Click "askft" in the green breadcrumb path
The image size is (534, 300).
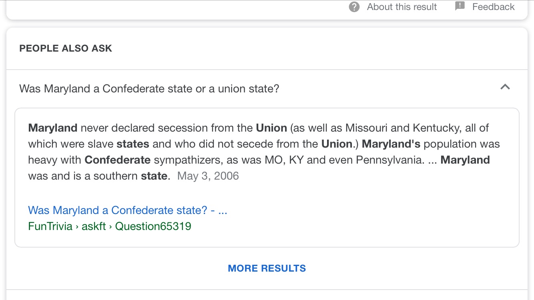[x=94, y=226]
